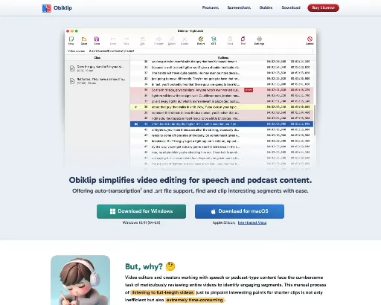Viewport: 381px width, 305px height.
Task: Follow the Intel-based Macs link
Action: [252, 222]
